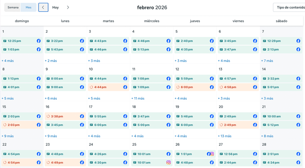Jump to today with the Hoy button
The image size is (305, 168).
coord(55,7)
